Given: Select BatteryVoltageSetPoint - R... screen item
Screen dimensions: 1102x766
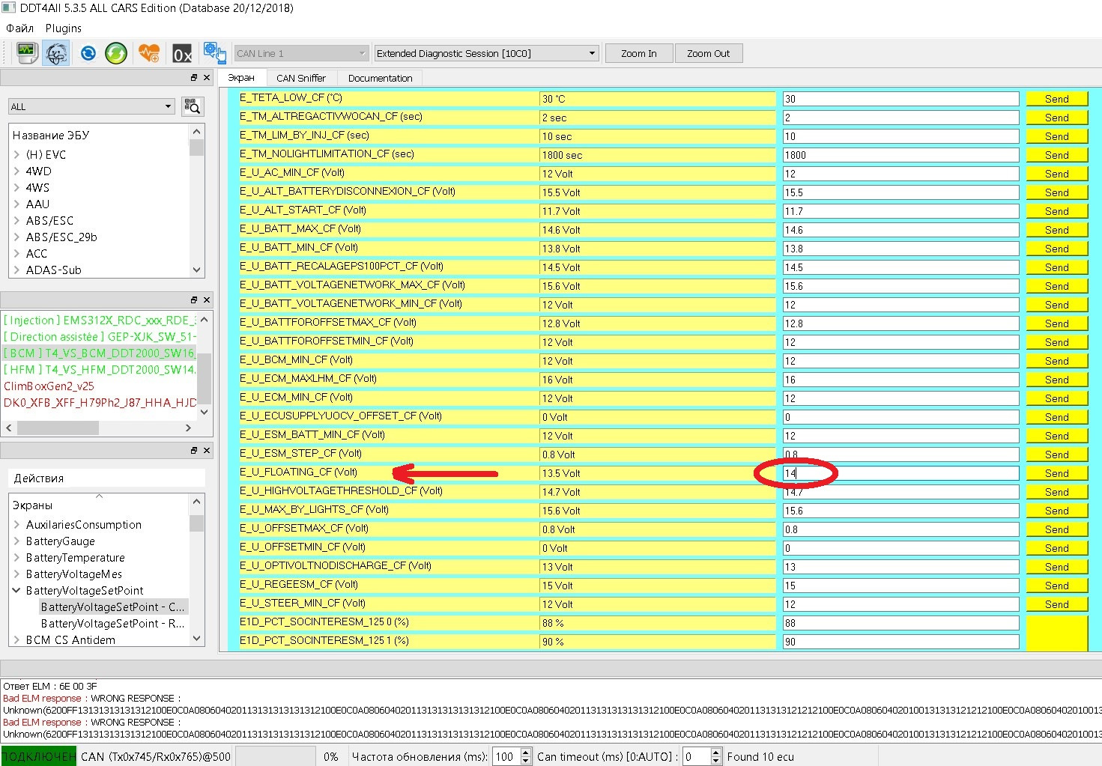Looking at the screenshot, I should point(112,624).
